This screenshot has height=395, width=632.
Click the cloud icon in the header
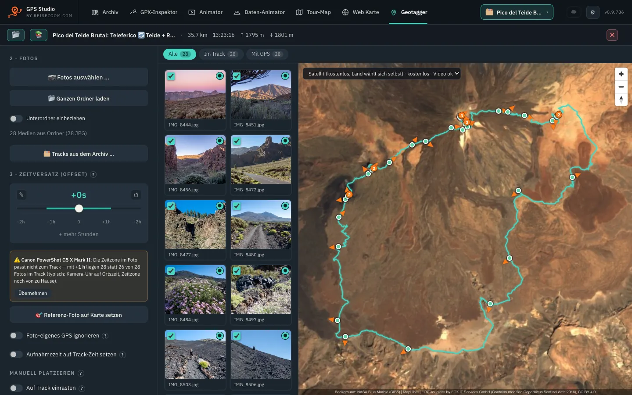pyautogui.click(x=574, y=12)
